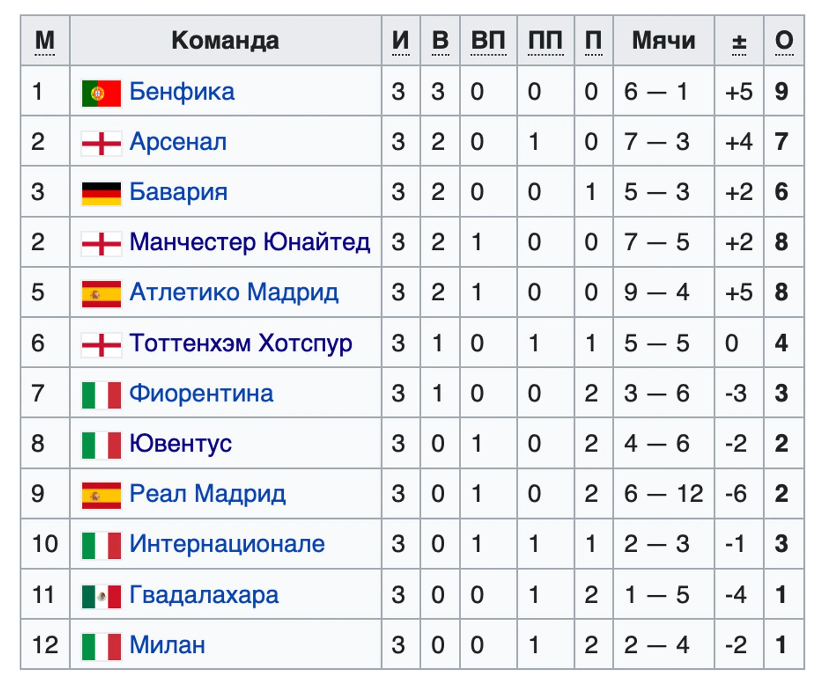819x681 pixels.
Task: Click the ВП column header abbreviation
Action: point(488,41)
